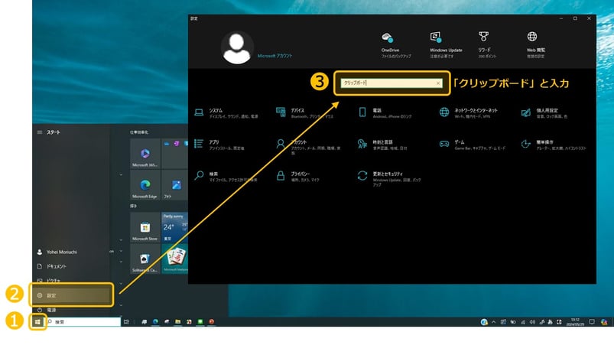This screenshot has height=345, width=614.
Task: Click the user profile avatar picture
Action: pyautogui.click(x=237, y=47)
